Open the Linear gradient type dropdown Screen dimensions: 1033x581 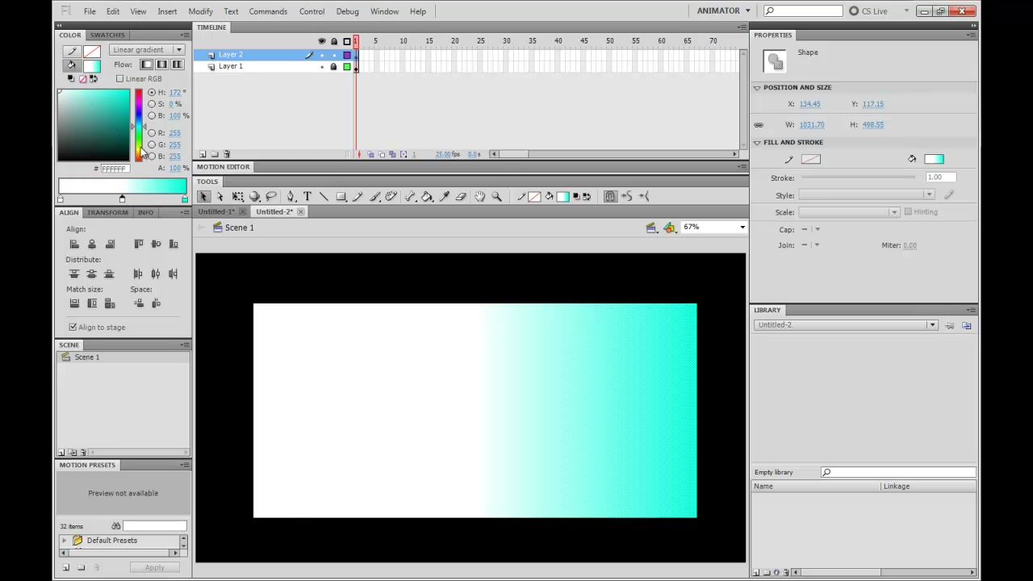147,50
